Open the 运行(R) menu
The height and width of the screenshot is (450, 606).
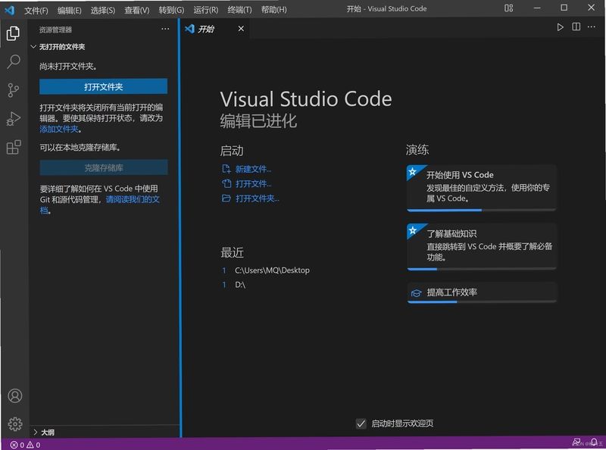(205, 10)
